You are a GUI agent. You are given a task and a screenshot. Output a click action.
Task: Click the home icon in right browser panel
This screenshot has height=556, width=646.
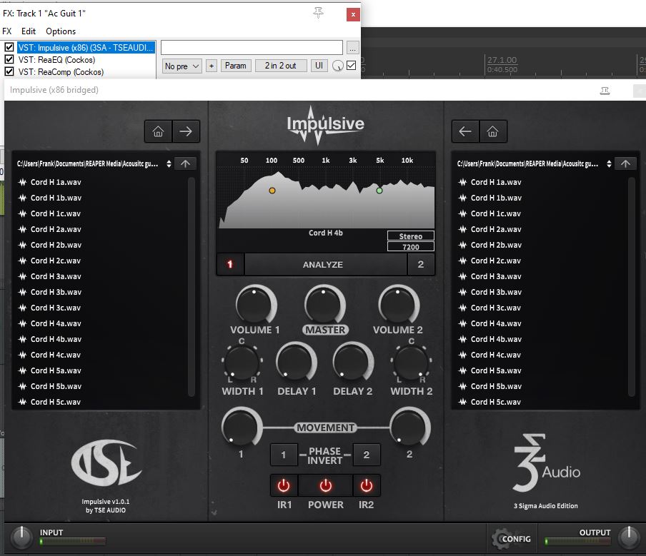493,131
